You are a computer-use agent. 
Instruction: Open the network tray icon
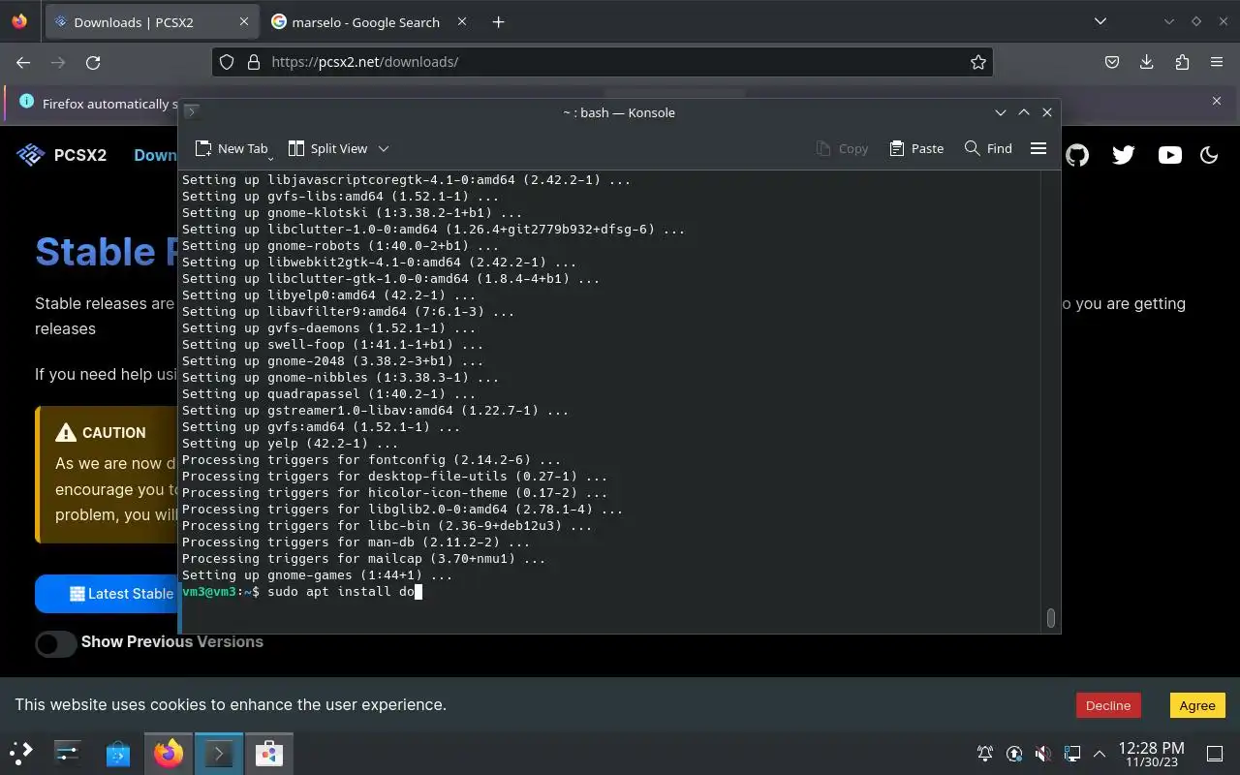click(x=1071, y=753)
